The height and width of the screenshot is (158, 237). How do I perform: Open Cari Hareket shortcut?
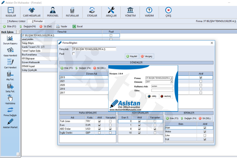(10, 64)
